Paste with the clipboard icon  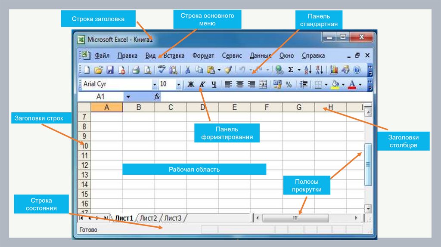[x=211, y=70]
